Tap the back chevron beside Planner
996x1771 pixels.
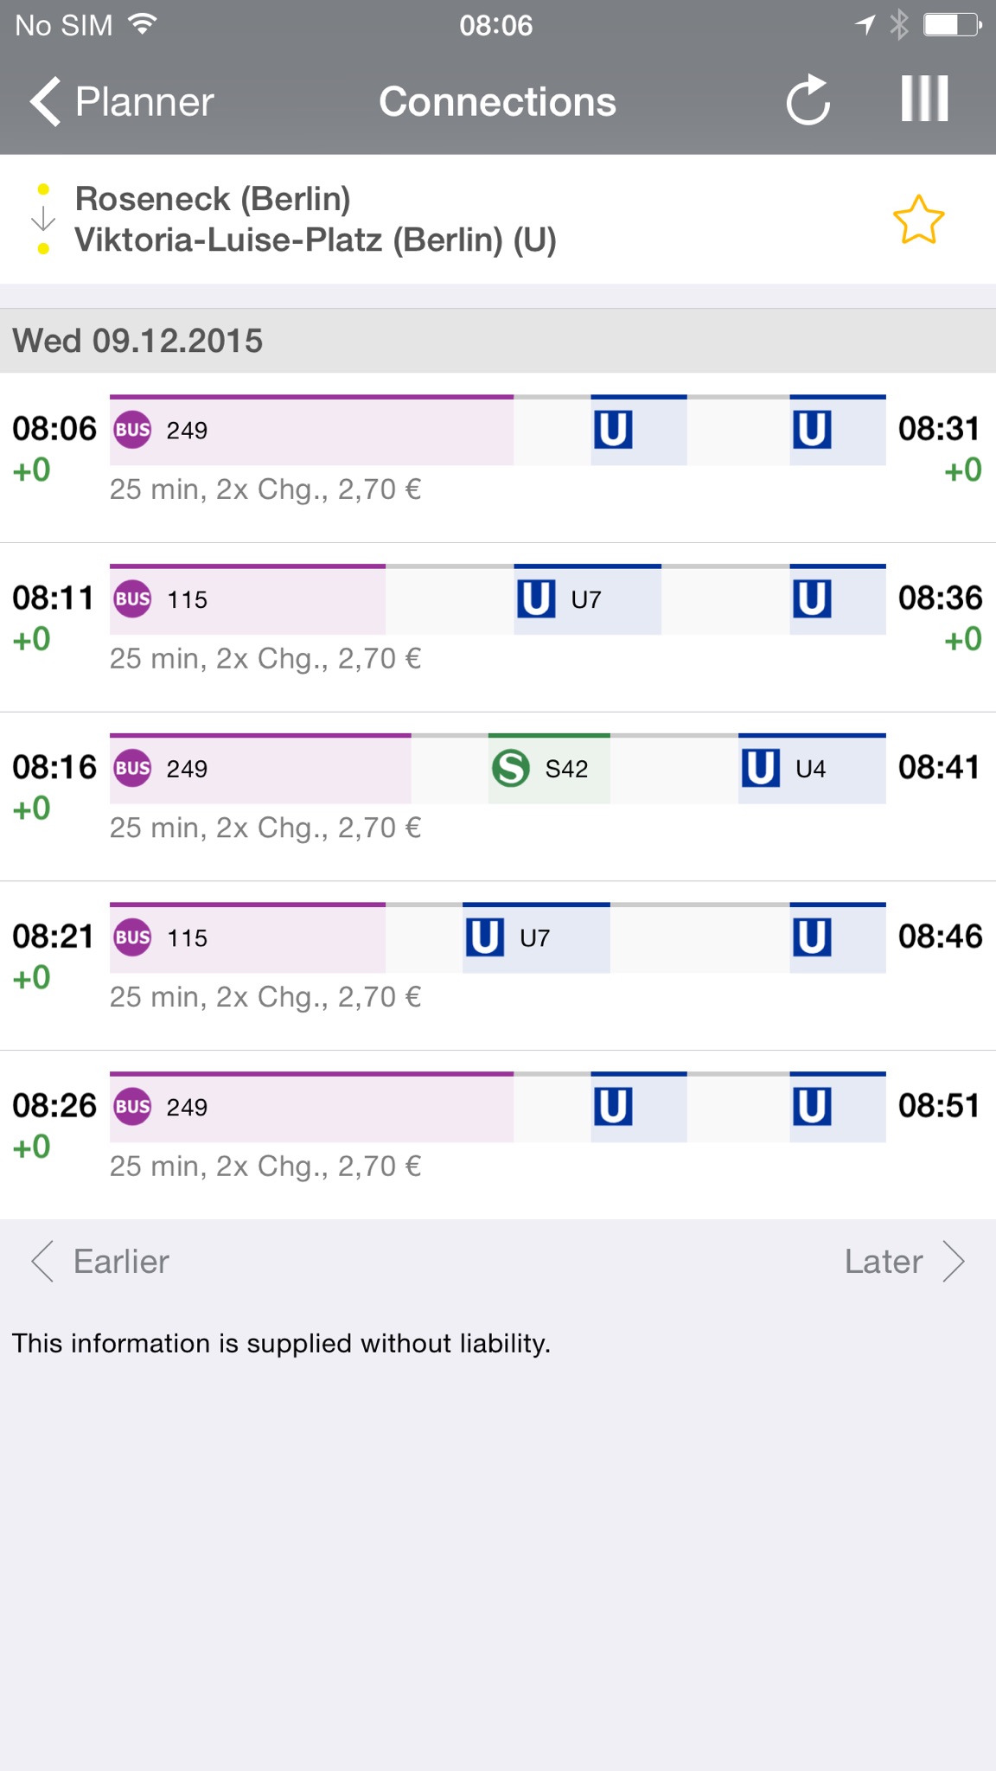[x=45, y=102]
